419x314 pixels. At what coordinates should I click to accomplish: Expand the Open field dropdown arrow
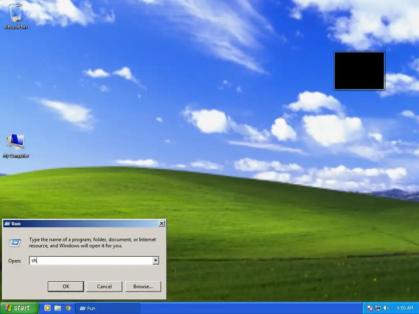point(156,260)
